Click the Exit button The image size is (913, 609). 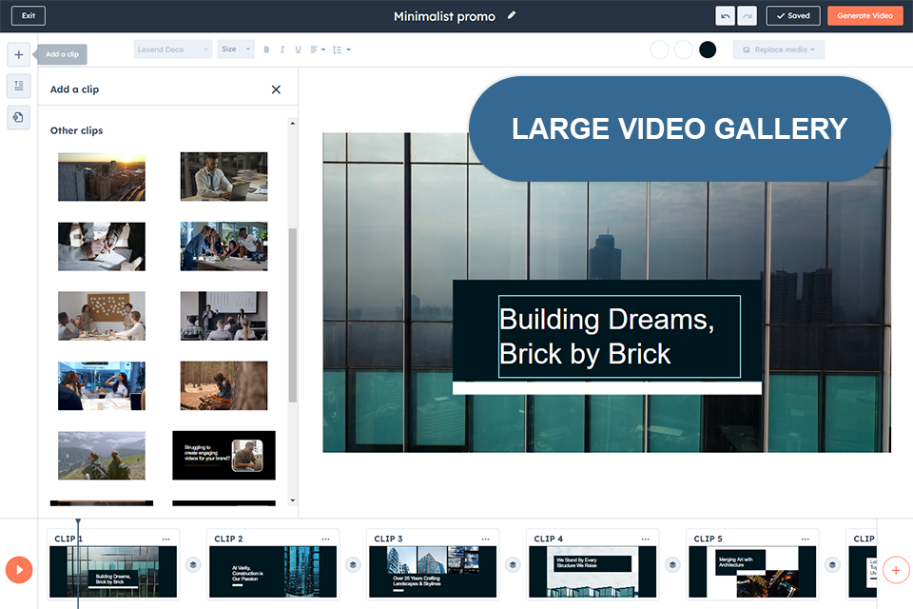[29, 16]
